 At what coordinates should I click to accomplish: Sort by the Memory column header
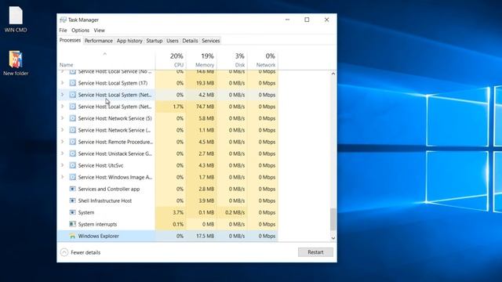(x=202, y=60)
